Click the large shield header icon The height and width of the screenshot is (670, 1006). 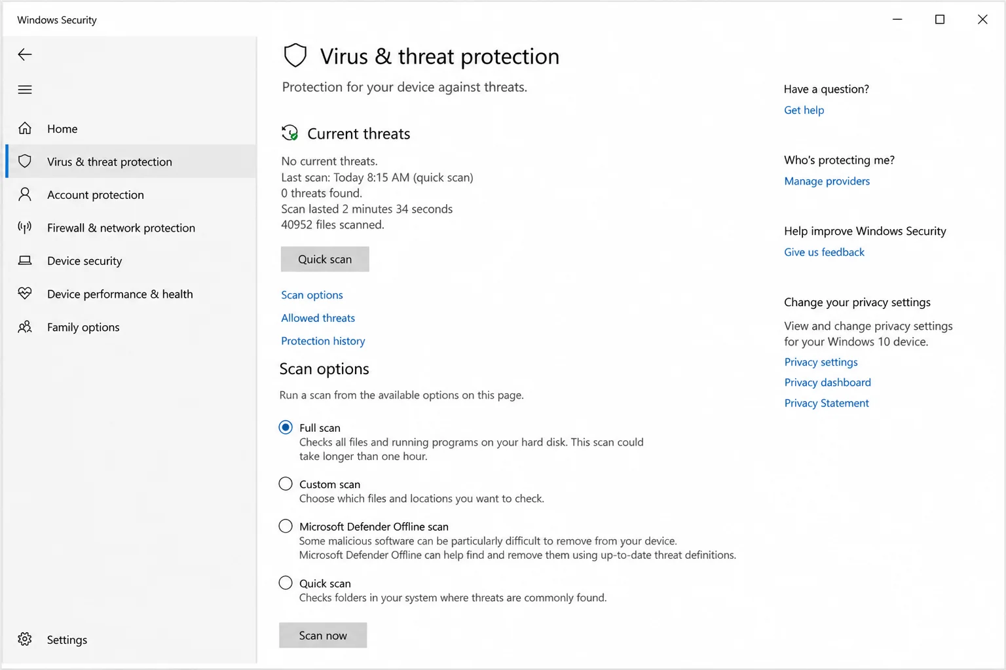point(295,56)
